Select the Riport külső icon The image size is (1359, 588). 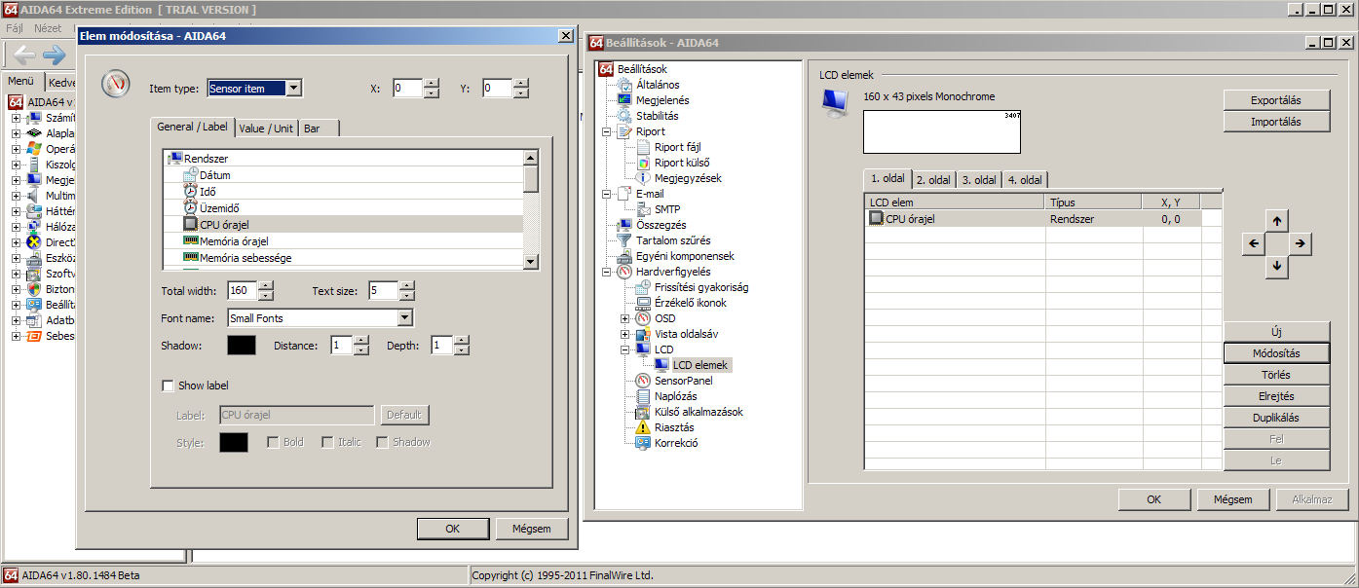[643, 163]
